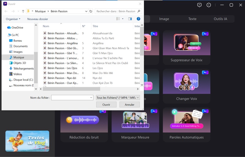Select the Nouveau nom drive
This screenshot has height=157, width=245.
coord(21,85)
